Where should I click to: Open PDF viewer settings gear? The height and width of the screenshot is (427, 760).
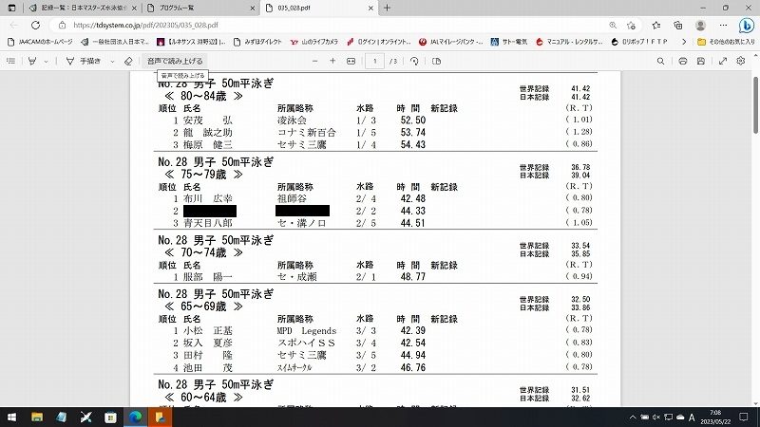point(741,61)
